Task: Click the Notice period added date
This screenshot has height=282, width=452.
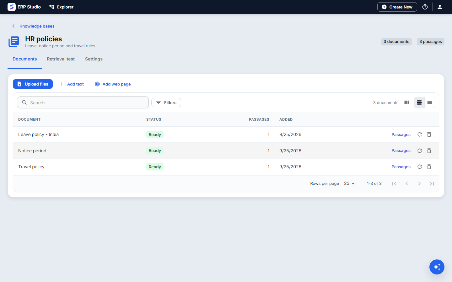Action: click(290, 151)
